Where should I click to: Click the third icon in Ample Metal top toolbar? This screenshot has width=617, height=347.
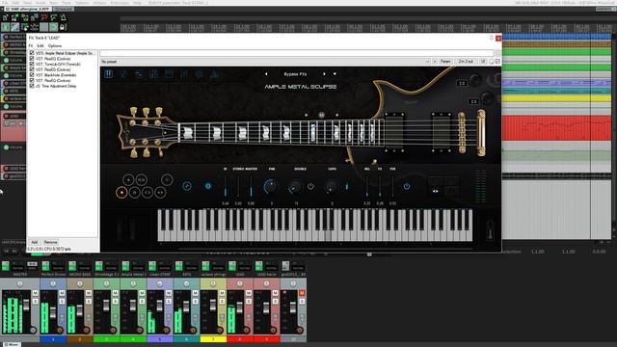point(139,74)
